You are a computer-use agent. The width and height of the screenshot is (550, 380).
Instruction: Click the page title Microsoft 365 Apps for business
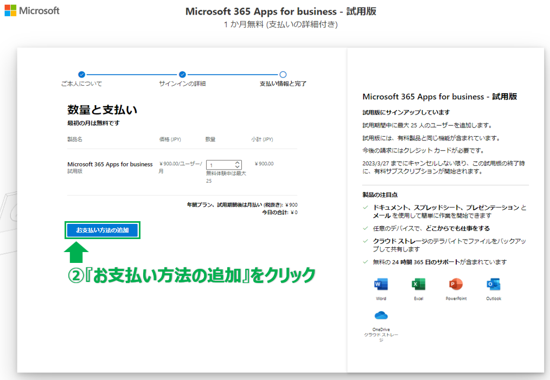tap(280, 11)
